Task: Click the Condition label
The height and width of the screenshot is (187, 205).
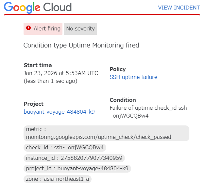Action: click(123, 100)
